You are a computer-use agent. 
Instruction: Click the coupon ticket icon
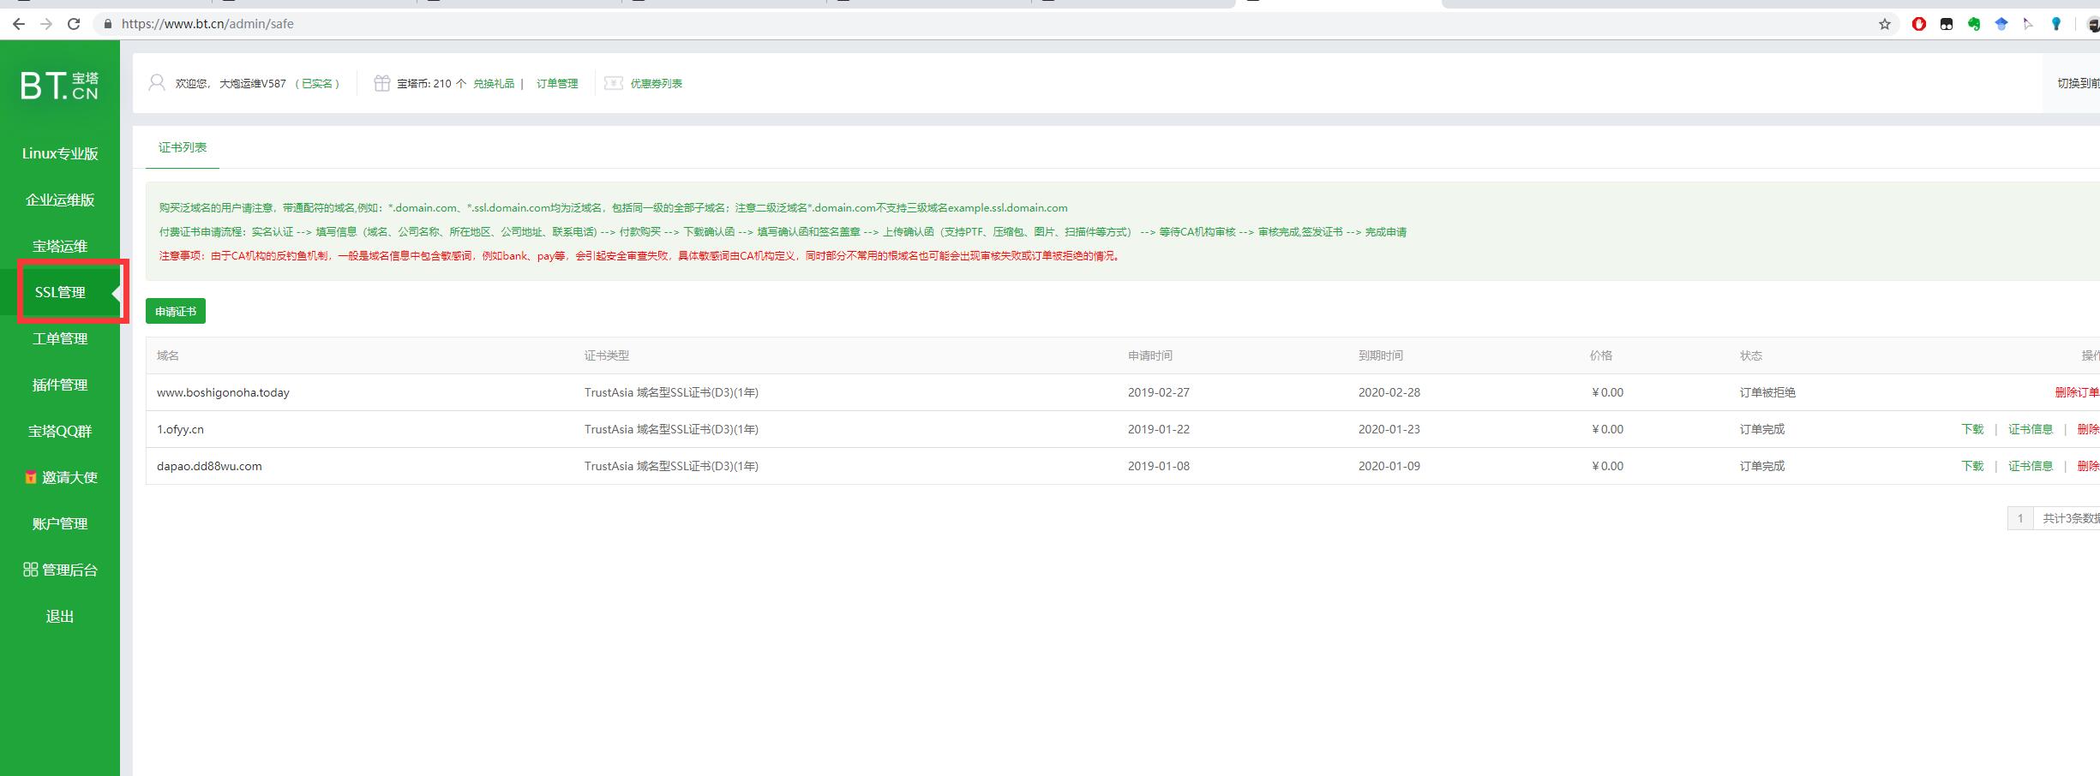click(x=613, y=83)
